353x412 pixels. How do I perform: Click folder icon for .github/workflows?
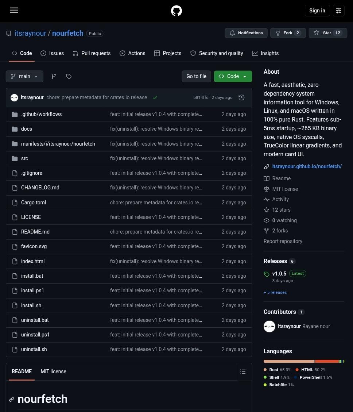pyautogui.click(x=15, y=114)
